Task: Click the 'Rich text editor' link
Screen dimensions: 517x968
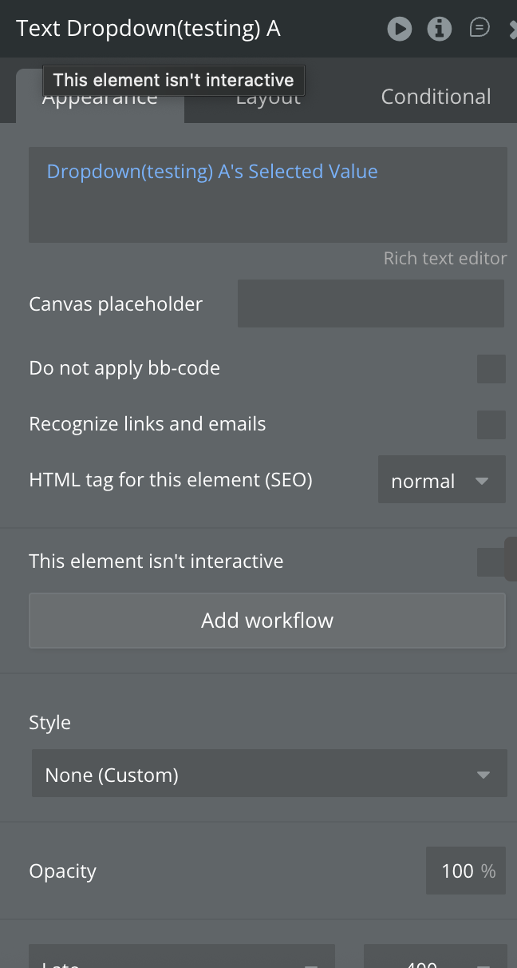Action: [444, 259]
